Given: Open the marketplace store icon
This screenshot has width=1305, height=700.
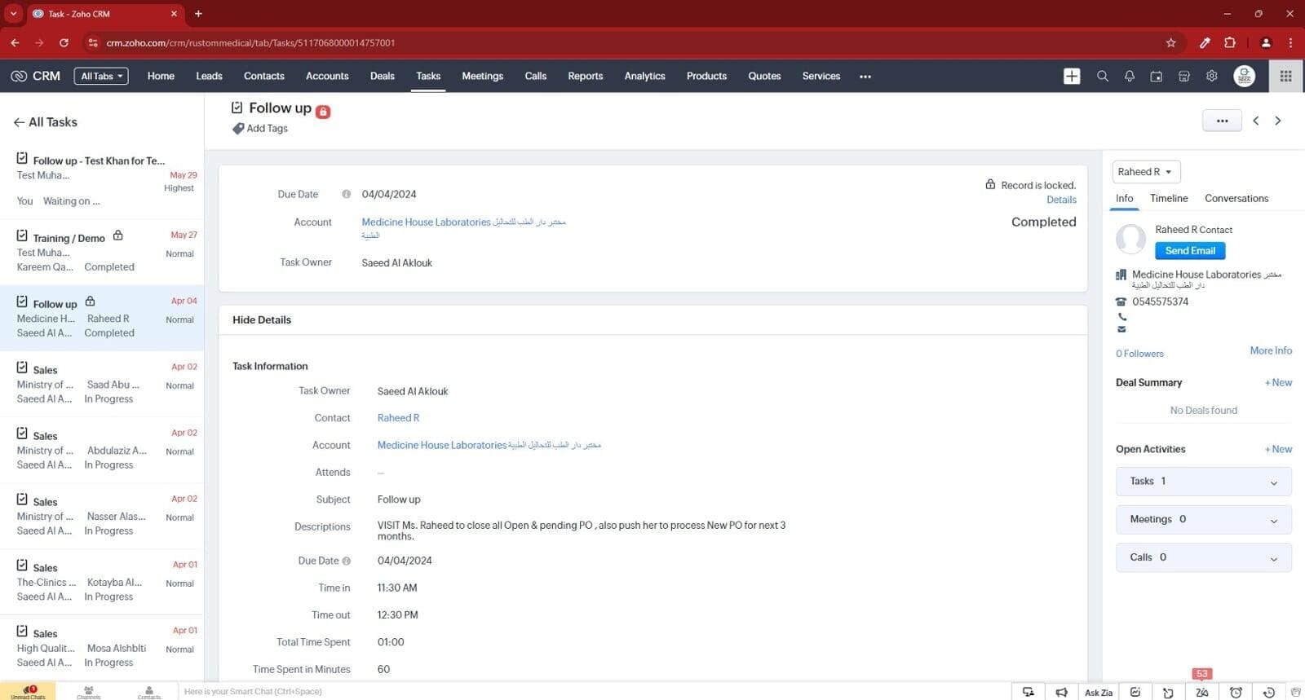Looking at the screenshot, I should 1183,76.
